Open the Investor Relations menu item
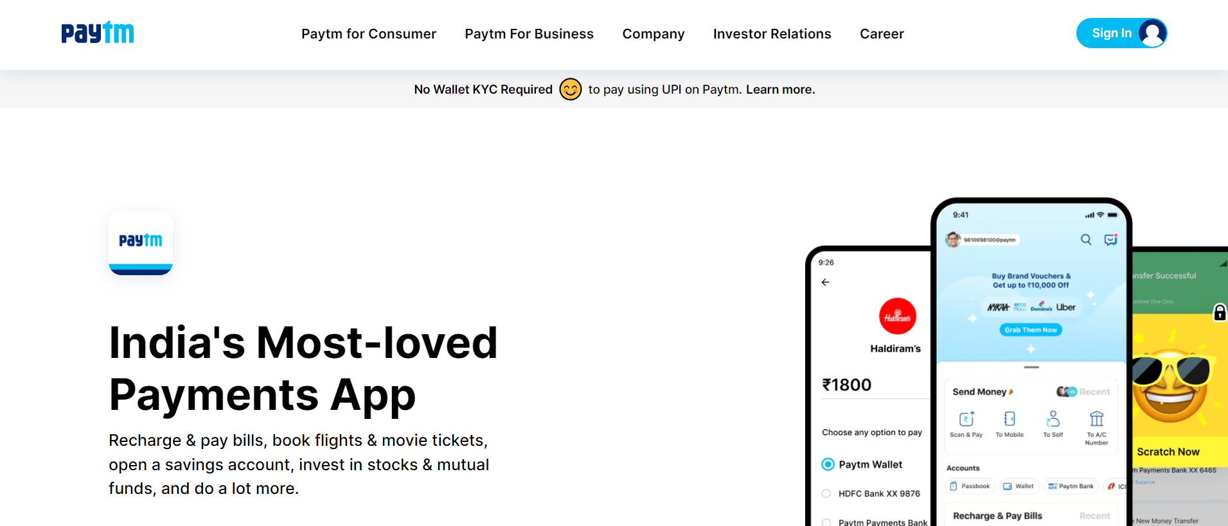 tap(772, 34)
